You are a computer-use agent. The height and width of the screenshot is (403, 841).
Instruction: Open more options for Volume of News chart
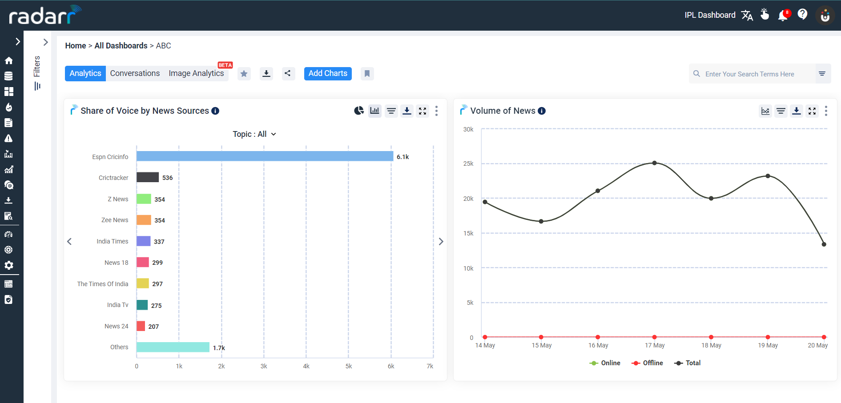coord(826,111)
